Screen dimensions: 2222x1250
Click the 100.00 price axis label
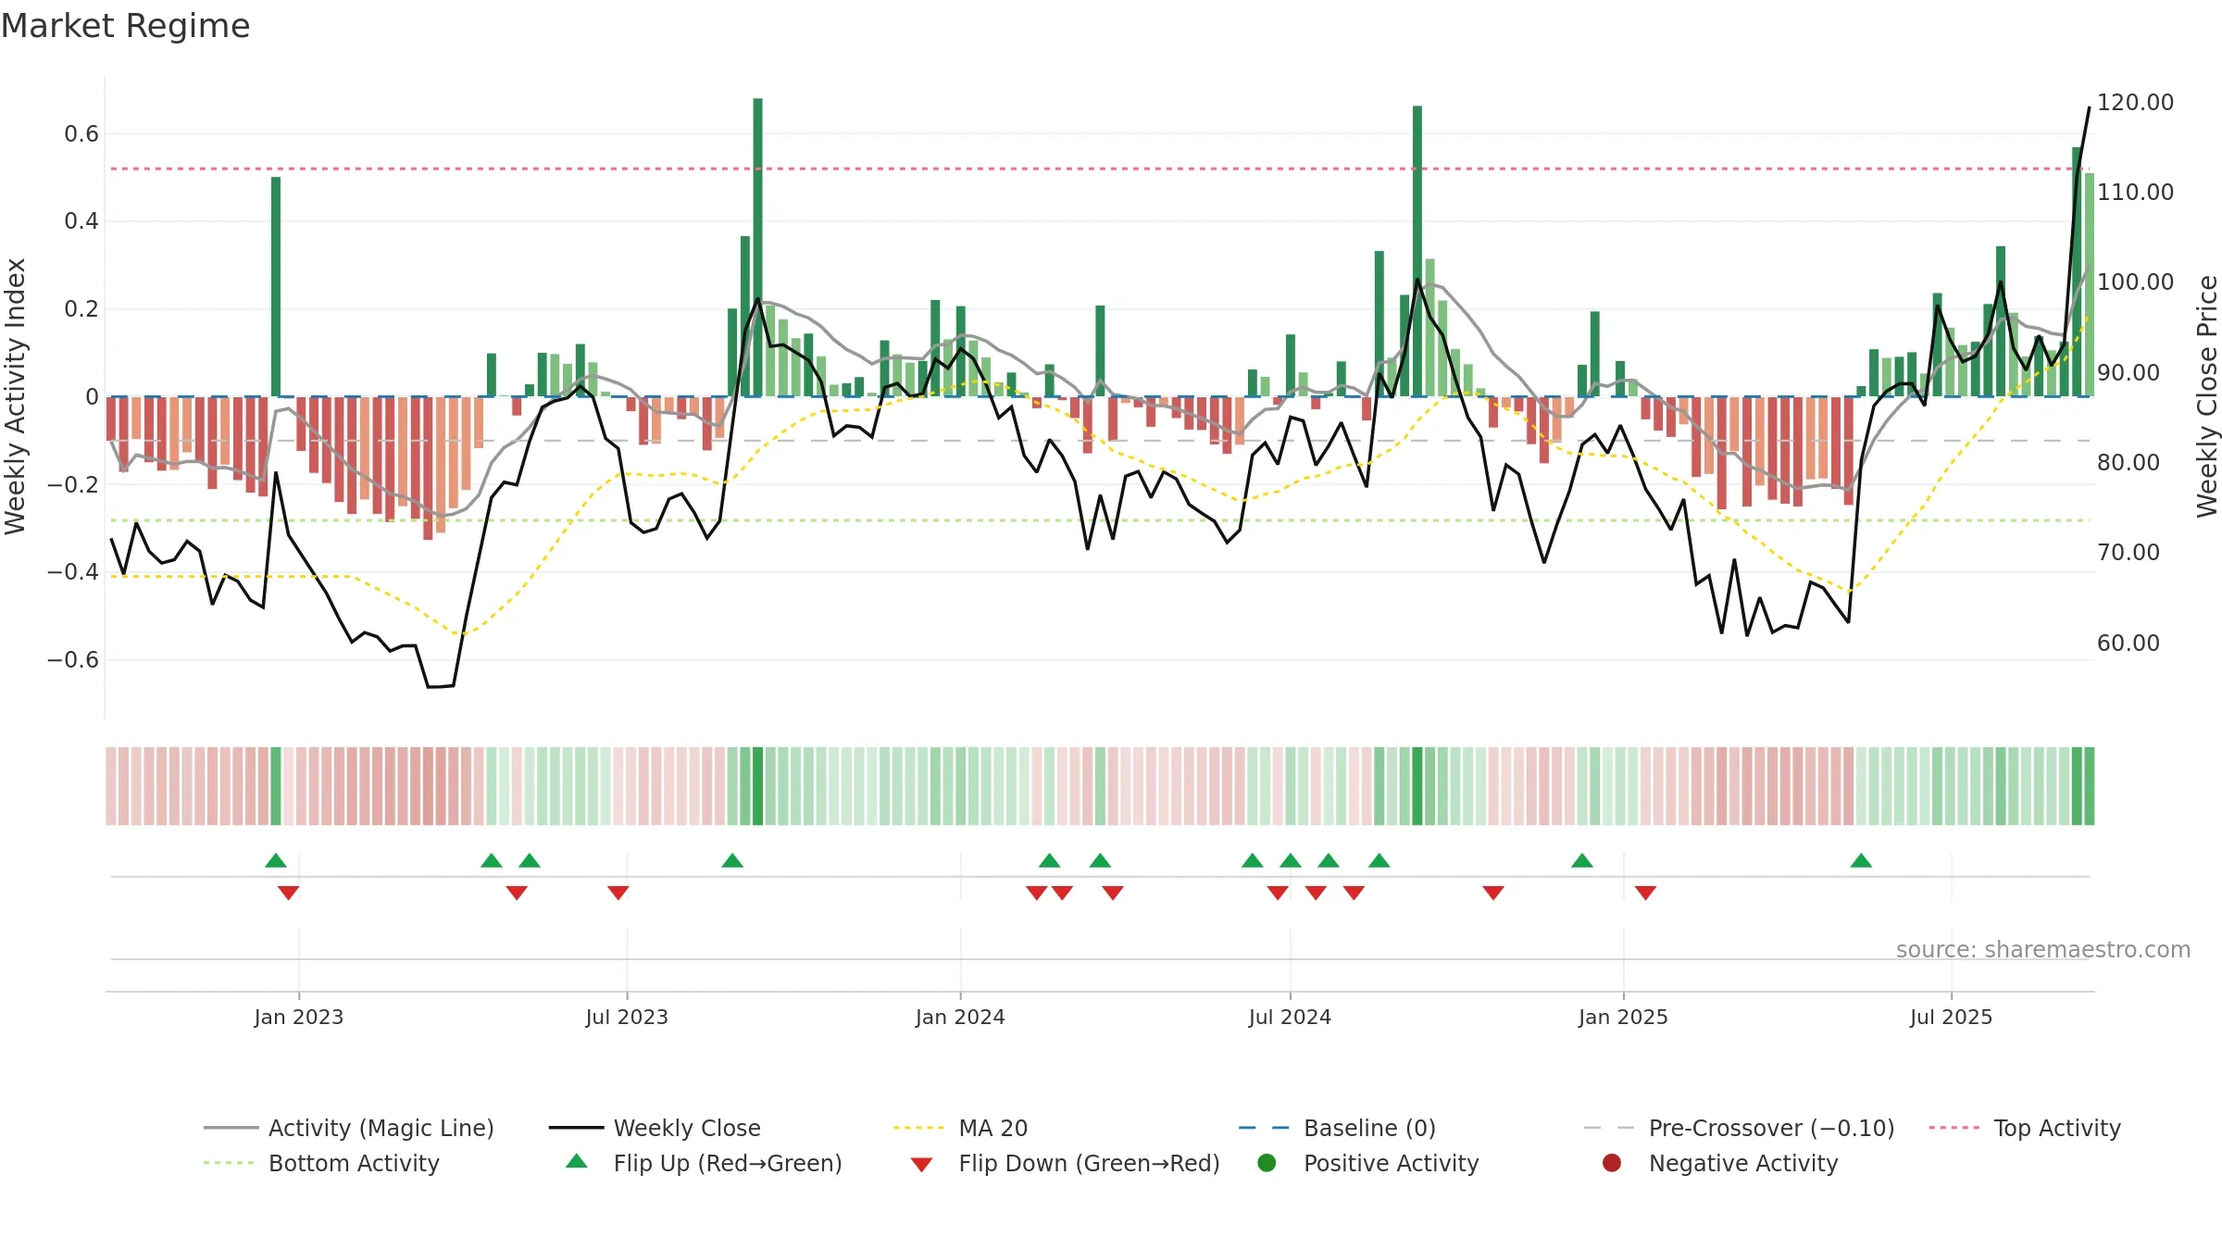2135,281
